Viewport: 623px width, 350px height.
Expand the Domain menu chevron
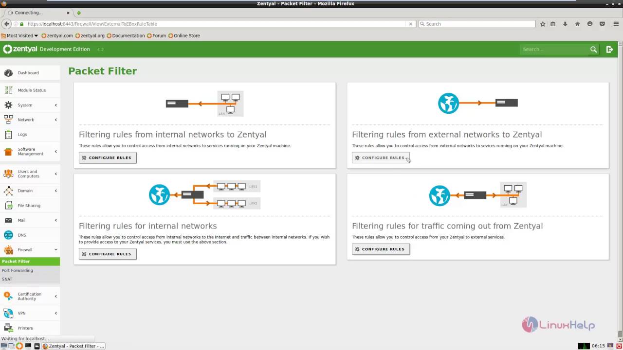55,191
